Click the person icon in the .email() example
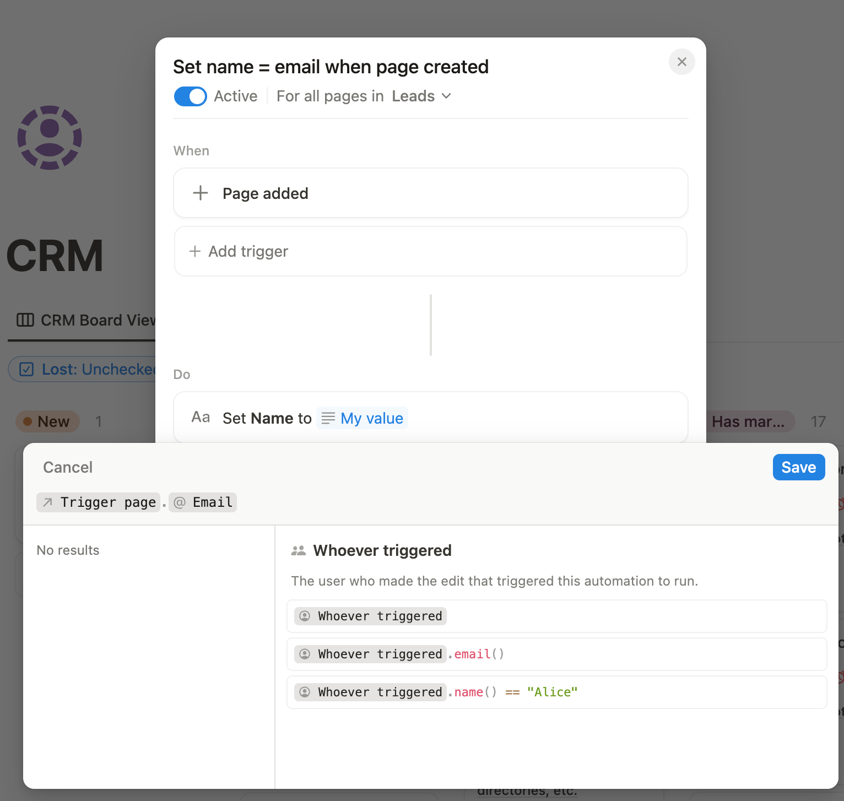Viewport: 844px width, 801px height. click(305, 654)
